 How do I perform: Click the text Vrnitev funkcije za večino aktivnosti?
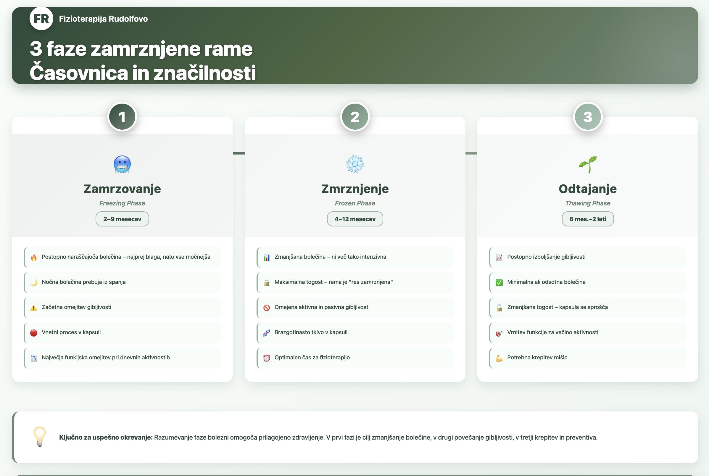(x=553, y=332)
